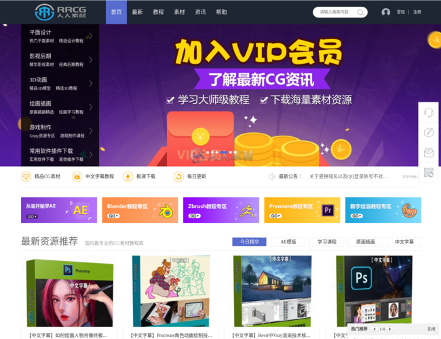Image resolution: width=441 pixels, height=339 pixels.
Task: Click the 每日更新 refresh icon
Action: click(179, 176)
